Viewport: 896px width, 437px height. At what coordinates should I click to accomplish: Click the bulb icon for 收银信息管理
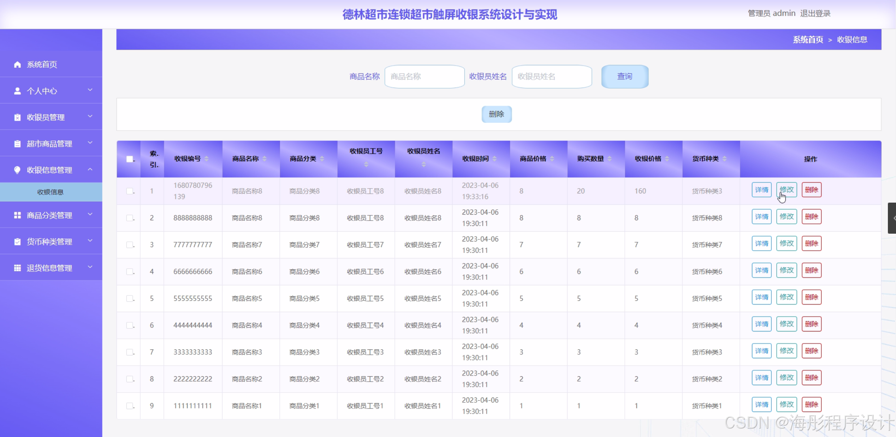point(17,170)
